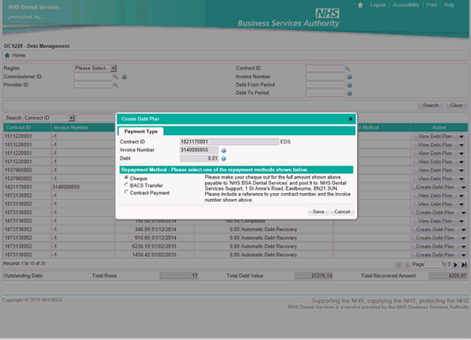The image size is (471, 340).
Task: Click the Provider ID input field
Action: [x=93, y=85]
